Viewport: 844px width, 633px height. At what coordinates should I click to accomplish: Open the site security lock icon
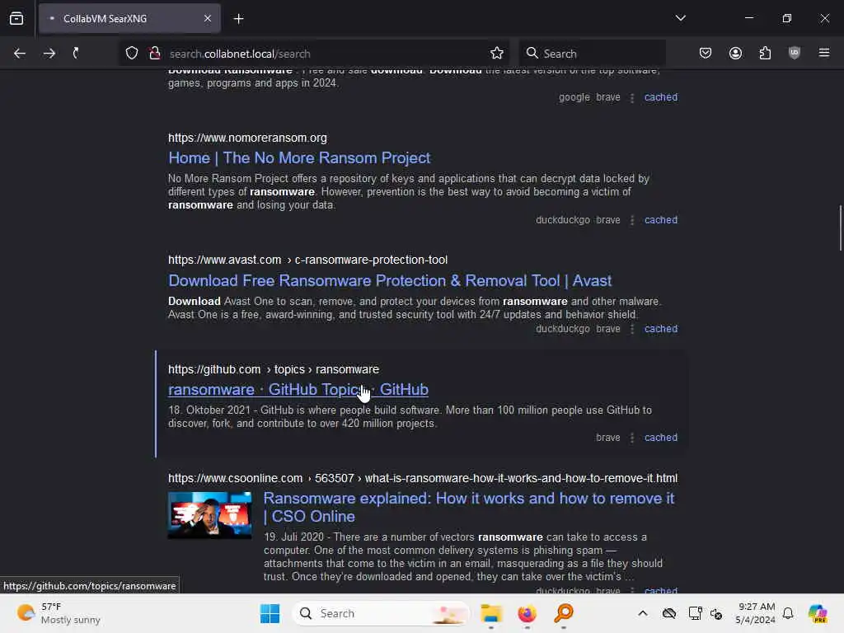coord(155,54)
